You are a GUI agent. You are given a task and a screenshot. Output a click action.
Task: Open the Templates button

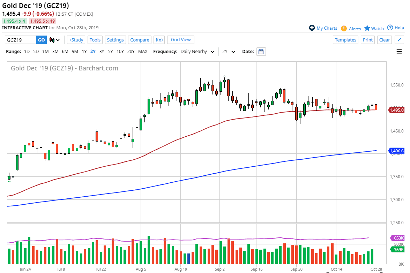coord(345,40)
